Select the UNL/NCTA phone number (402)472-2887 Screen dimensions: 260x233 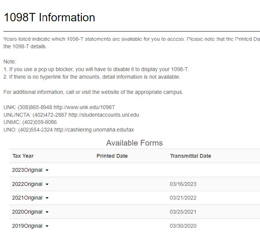[x=50, y=115]
